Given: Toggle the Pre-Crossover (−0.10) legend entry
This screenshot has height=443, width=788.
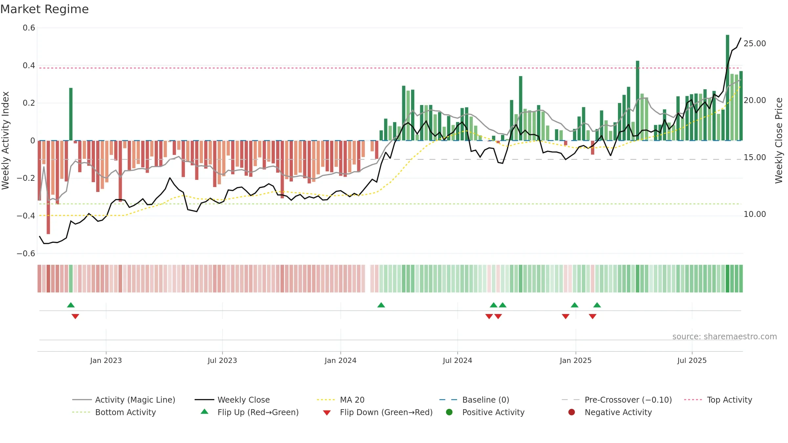Looking at the screenshot, I should [617, 400].
